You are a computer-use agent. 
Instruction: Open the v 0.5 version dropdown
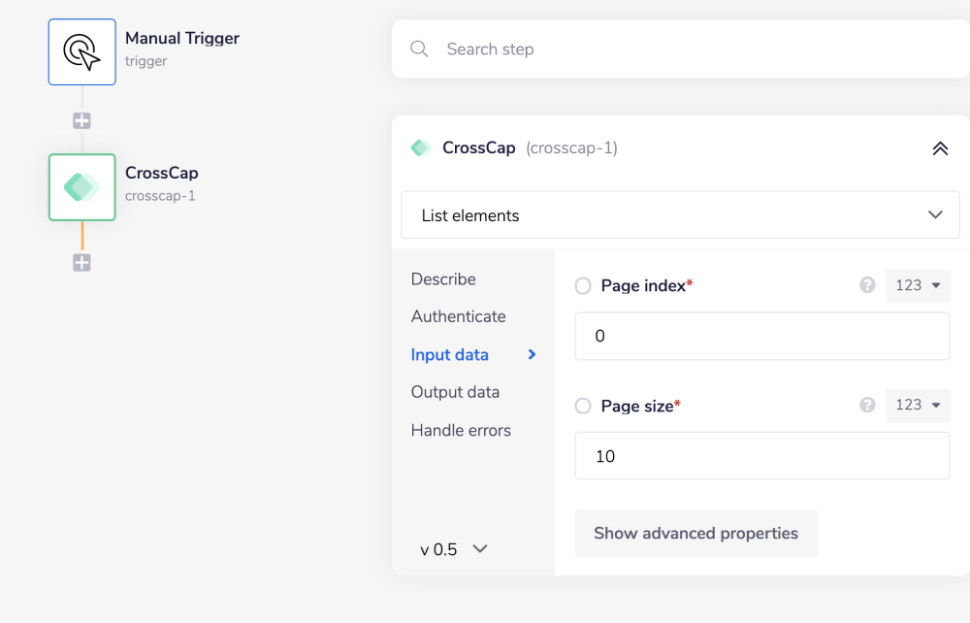click(x=451, y=549)
